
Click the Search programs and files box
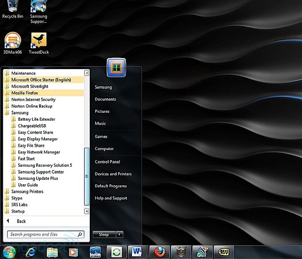46,234
